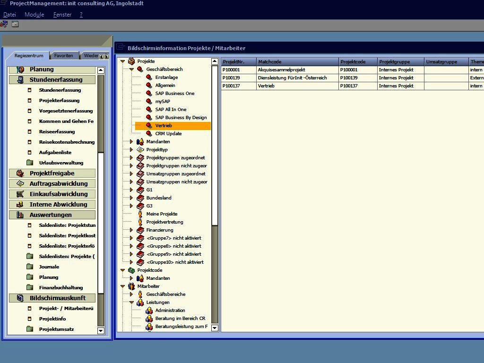Expand the Mandanten node under Projekte
The height and width of the screenshot is (363, 484).
[132, 142]
